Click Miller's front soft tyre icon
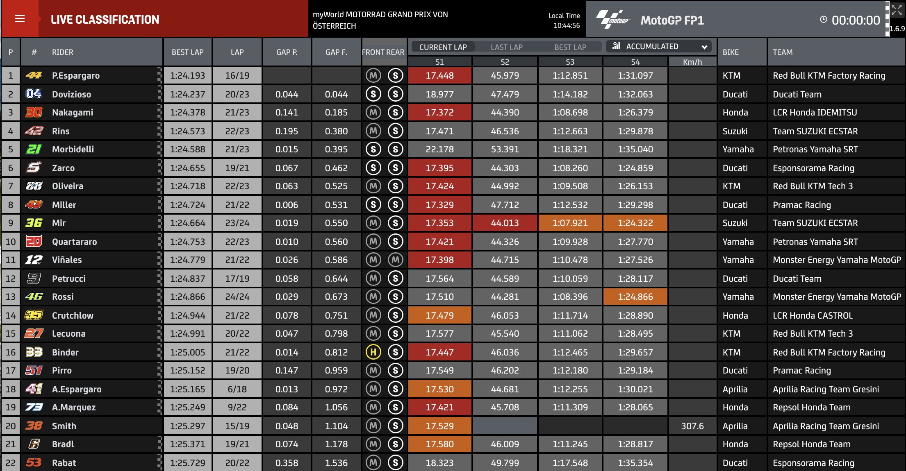The height and width of the screenshot is (471, 906). (x=373, y=205)
